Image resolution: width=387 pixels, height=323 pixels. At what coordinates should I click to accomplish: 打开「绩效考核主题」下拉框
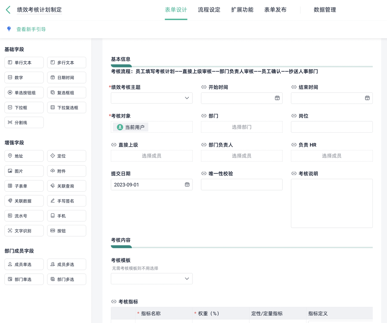click(152, 98)
